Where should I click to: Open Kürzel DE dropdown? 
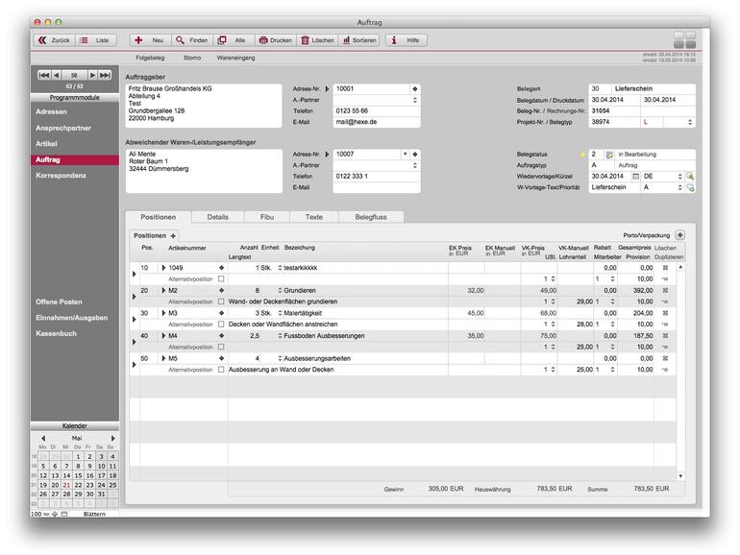click(x=680, y=177)
